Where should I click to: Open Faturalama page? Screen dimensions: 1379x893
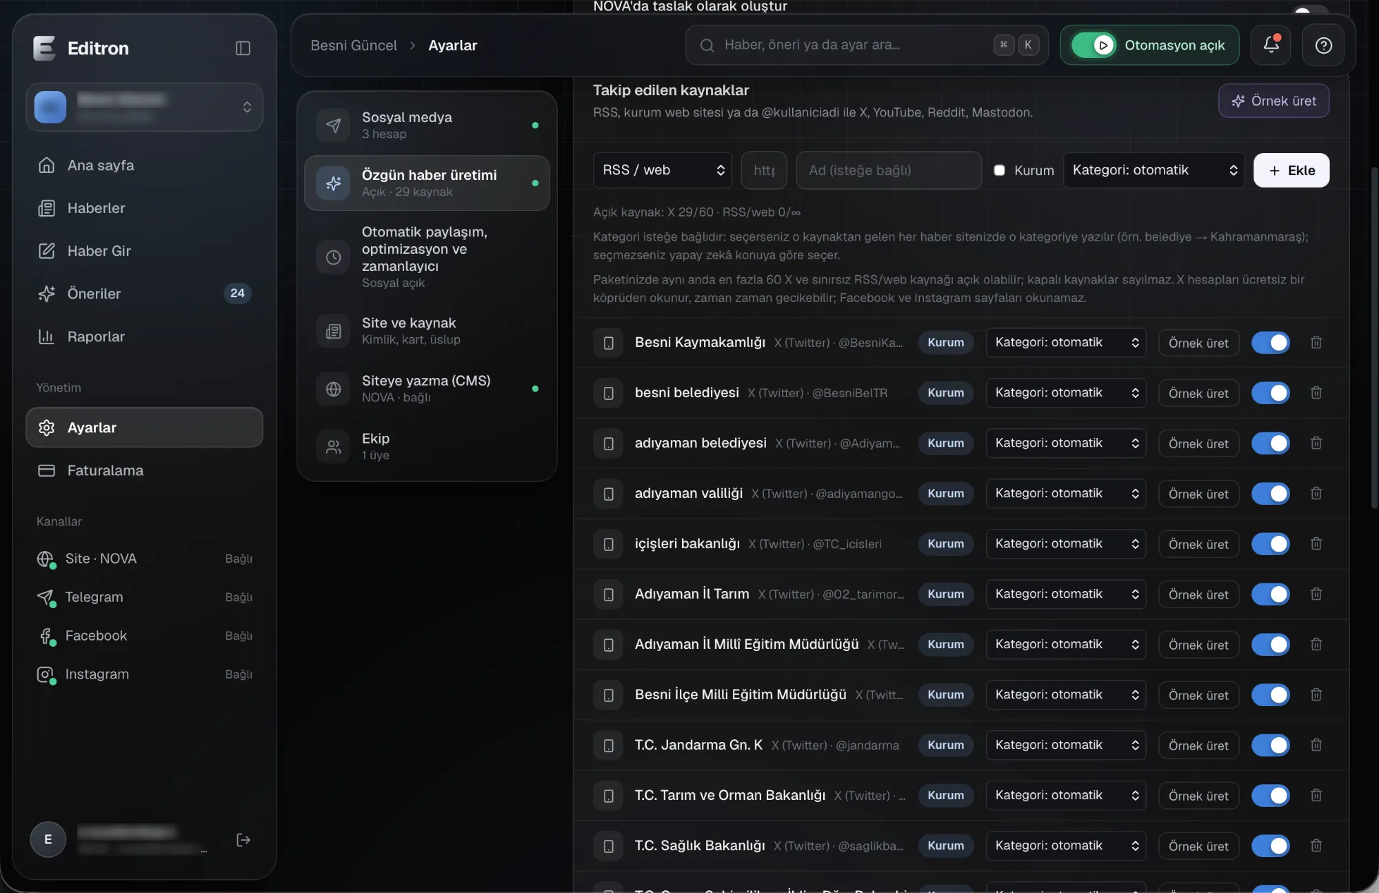click(144, 470)
